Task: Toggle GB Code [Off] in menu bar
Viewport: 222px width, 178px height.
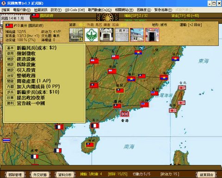Action: (75, 10)
